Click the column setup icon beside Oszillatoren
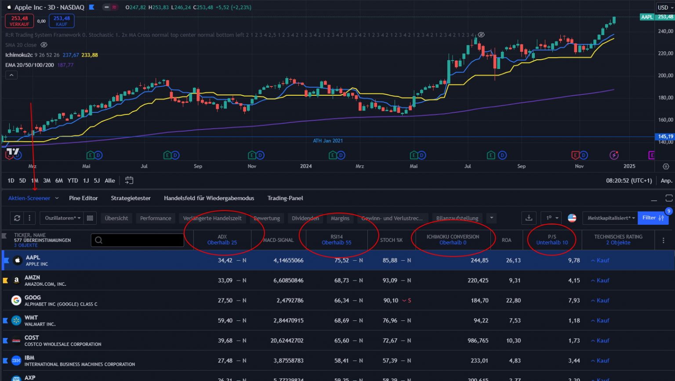Screen dimensions: 675x381 (x=90, y=218)
